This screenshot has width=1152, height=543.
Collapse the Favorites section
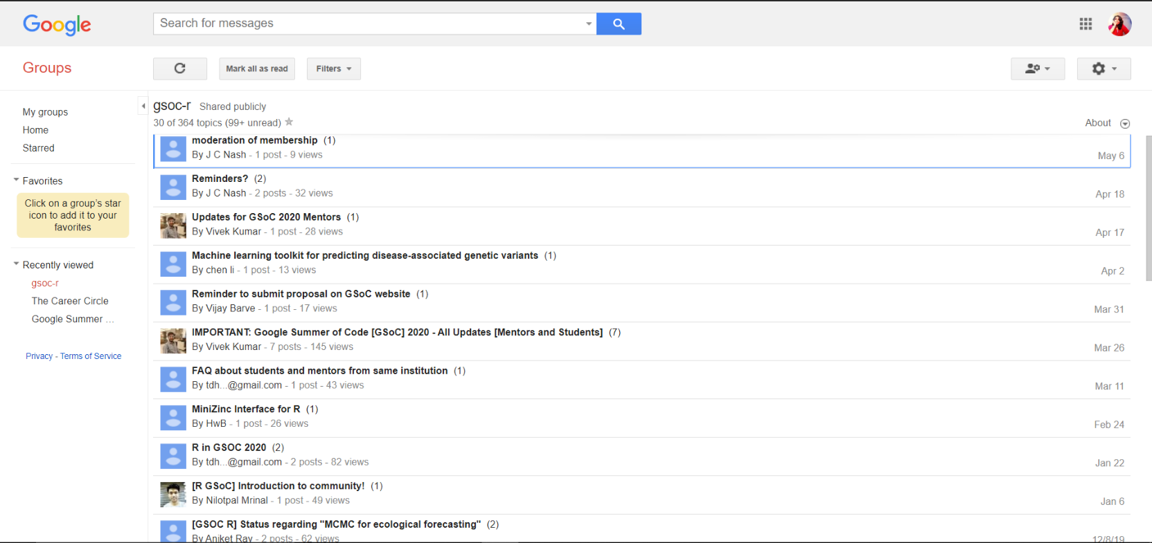17,181
